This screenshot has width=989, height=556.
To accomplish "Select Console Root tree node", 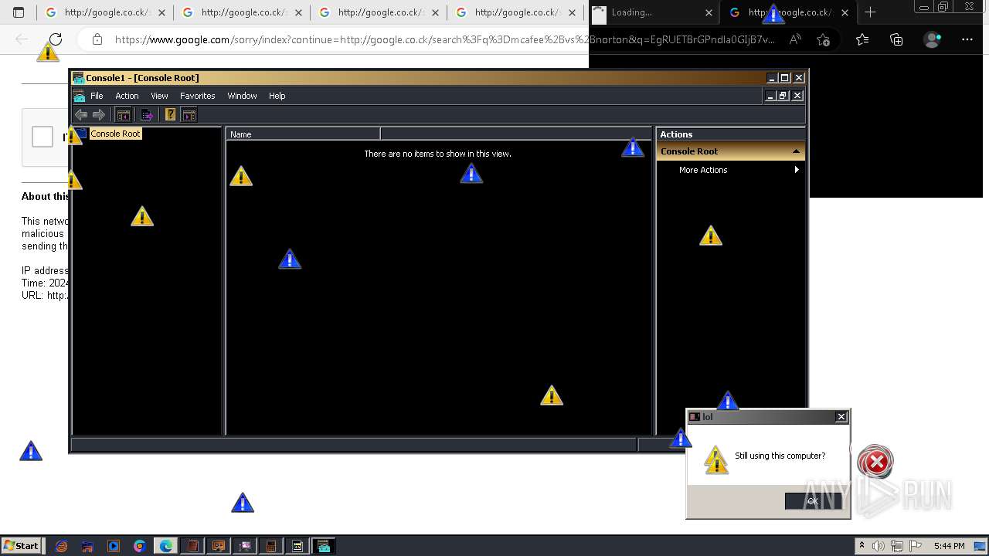I will click(115, 134).
